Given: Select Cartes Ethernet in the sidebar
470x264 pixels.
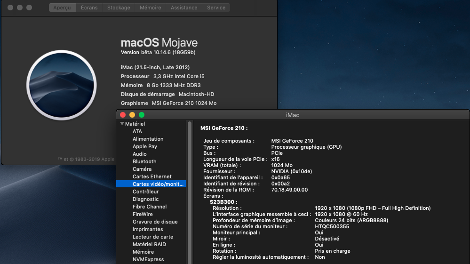Looking at the screenshot, I should (x=152, y=176).
